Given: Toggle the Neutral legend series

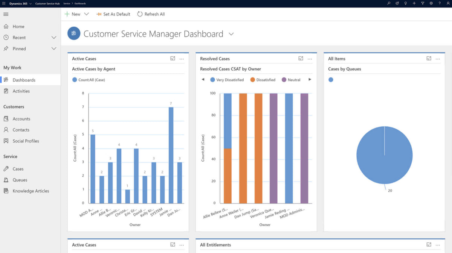Looking at the screenshot, I should (291, 80).
